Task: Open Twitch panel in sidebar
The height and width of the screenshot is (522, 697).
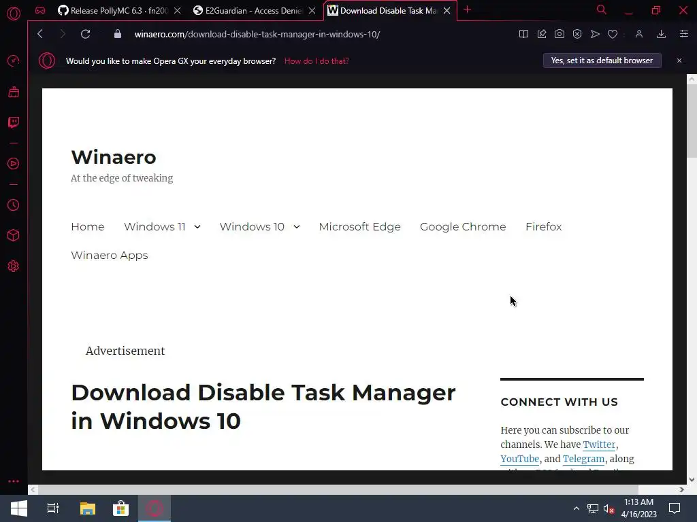Action: [14, 122]
